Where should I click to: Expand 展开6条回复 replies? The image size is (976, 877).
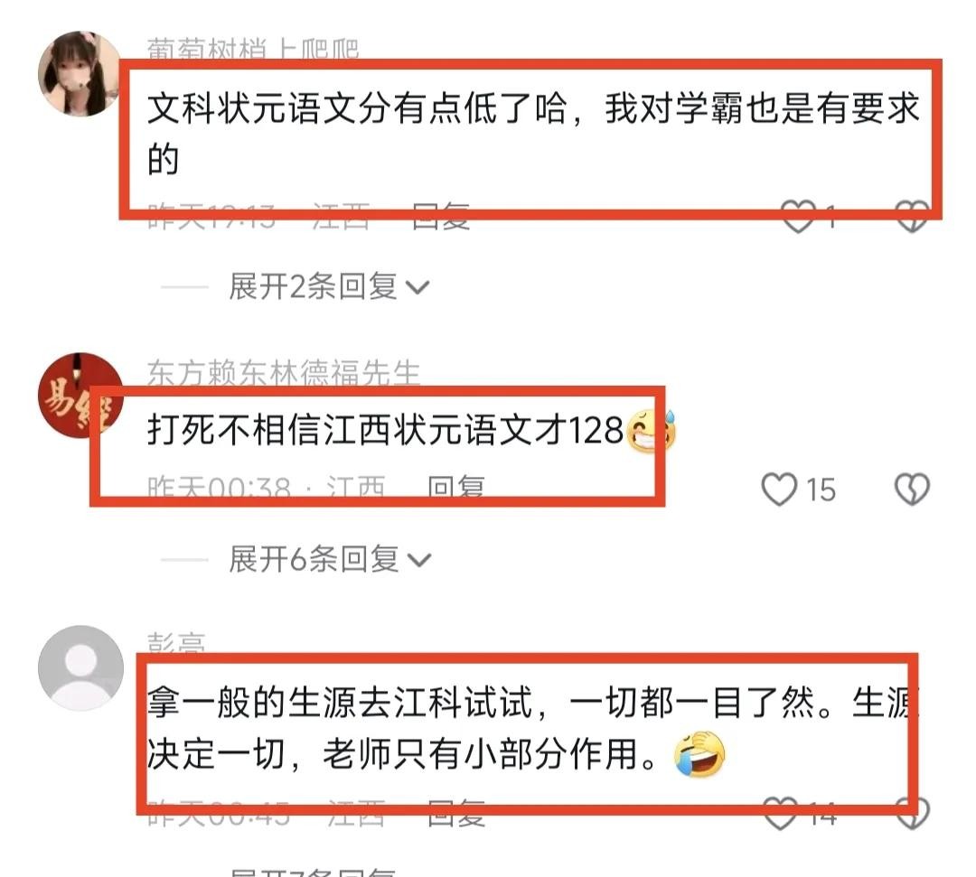pyautogui.click(x=329, y=558)
